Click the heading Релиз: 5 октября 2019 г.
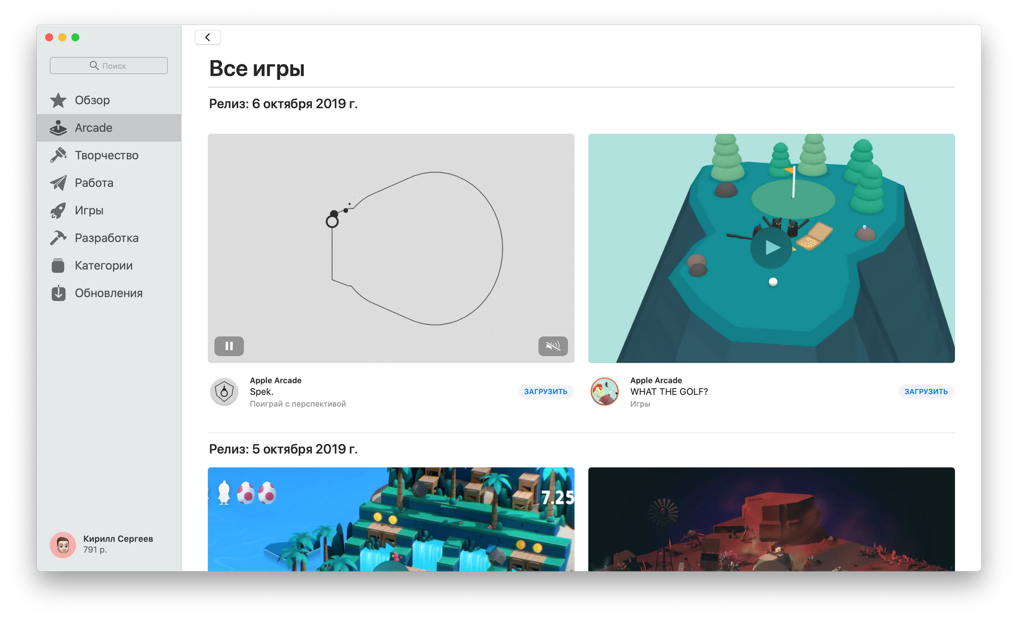The height and width of the screenshot is (620, 1018). tap(283, 449)
